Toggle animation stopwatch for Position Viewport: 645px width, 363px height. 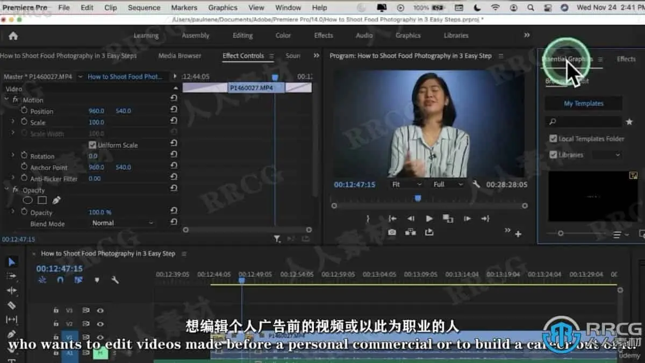24,110
